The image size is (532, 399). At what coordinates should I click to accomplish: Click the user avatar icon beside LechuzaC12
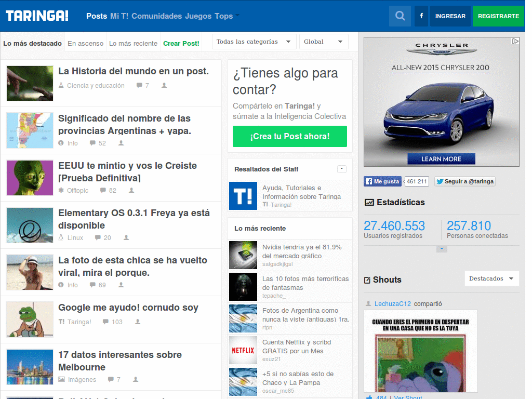click(368, 303)
